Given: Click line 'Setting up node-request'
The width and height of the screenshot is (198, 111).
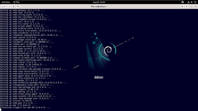Looking at the screenshot, I should click(x=22, y=89).
